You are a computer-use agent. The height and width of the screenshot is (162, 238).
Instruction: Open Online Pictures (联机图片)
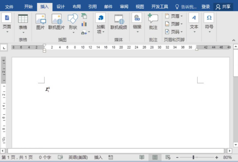[x=57, y=21]
